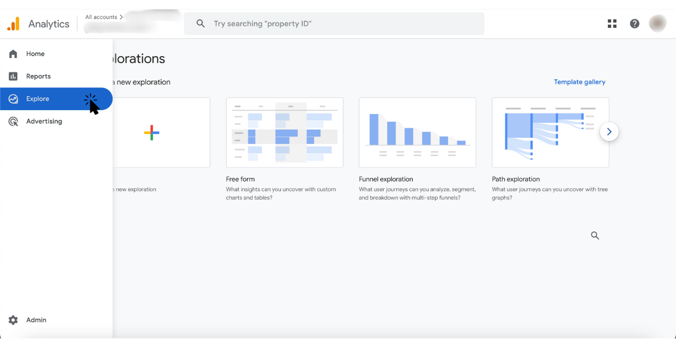The image size is (676, 347).
Task: Select the Path exploration template thumbnail
Action: [x=550, y=132]
